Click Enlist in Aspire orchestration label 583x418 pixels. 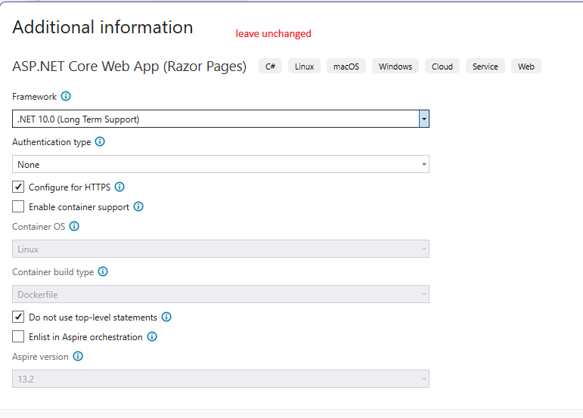coord(85,337)
